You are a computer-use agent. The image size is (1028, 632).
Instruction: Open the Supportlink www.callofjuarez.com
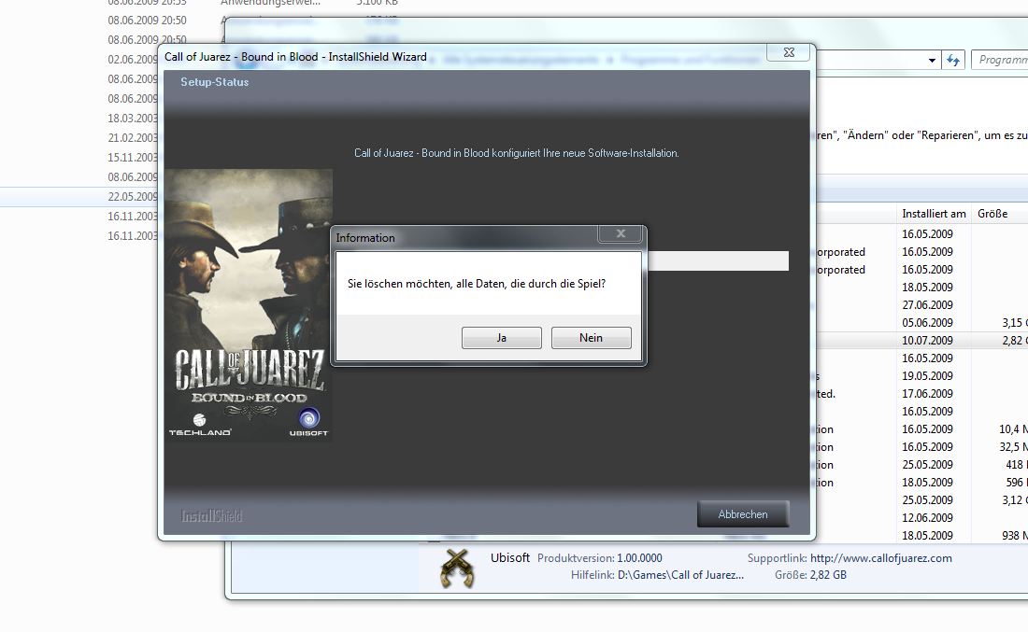pyautogui.click(x=880, y=558)
